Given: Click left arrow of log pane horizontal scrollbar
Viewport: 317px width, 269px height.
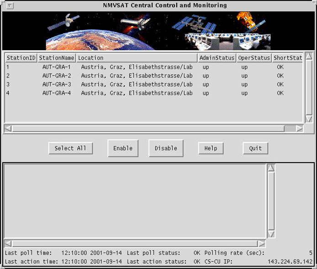Looking at the screenshot, I should pos(8,243).
